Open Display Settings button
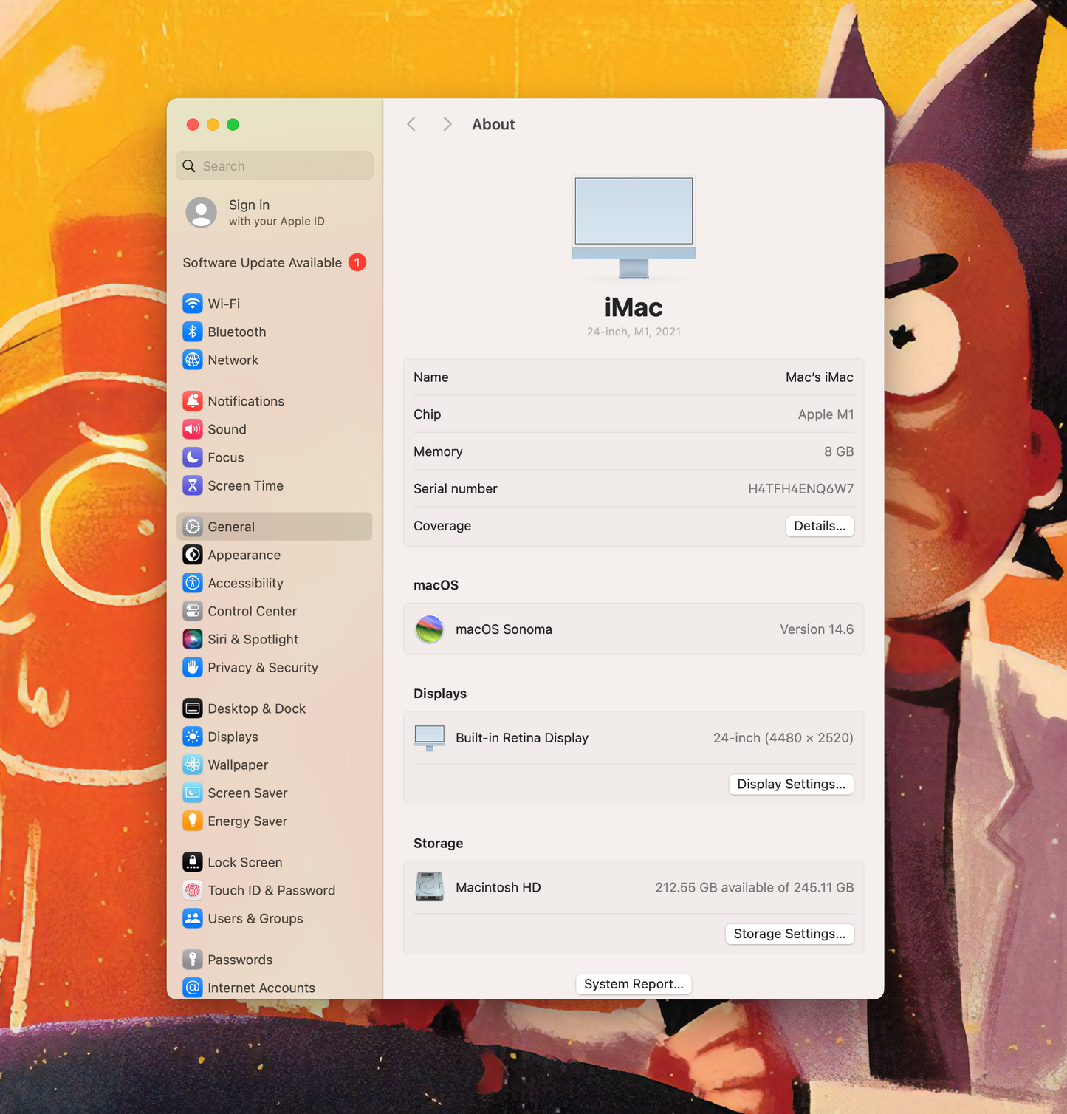Viewport: 1067px width, 1114px height. point(791,784)
